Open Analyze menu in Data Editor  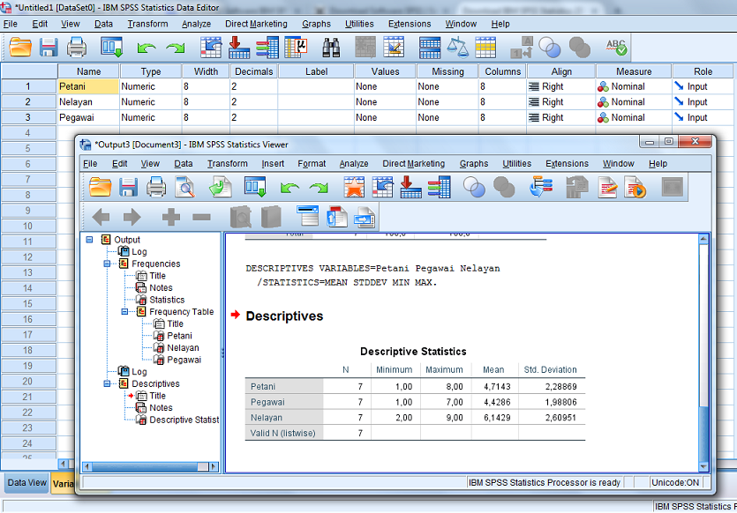(x=196, y=24)
